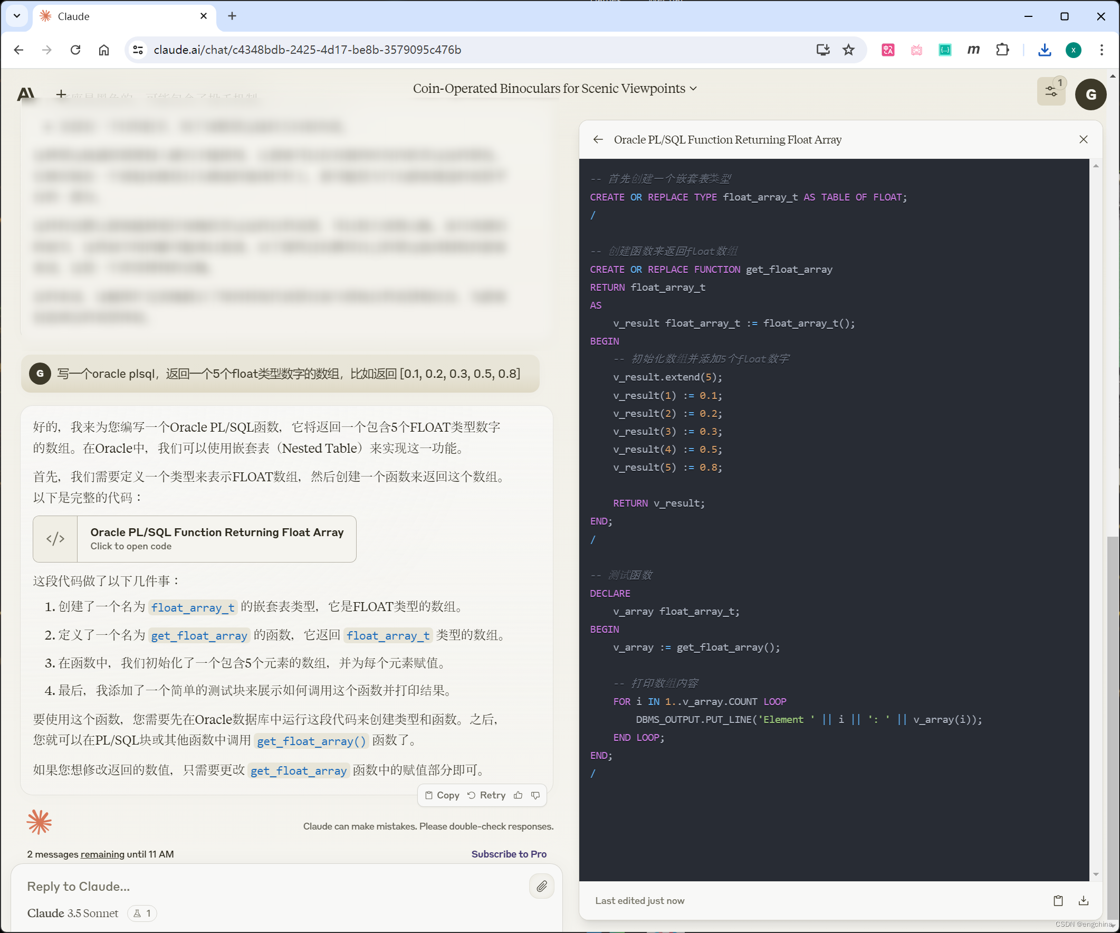This screenshot has width=1120, height=933.
Task: Start a new chat with plus icon
Action: click(61, 94)
